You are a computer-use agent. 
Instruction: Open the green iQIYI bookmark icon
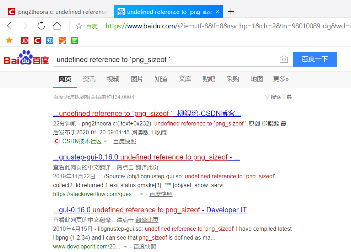(75, 40)
